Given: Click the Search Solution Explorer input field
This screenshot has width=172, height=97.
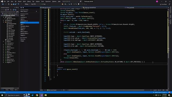Looking at the screenshot, I should (x=8, y=12).
